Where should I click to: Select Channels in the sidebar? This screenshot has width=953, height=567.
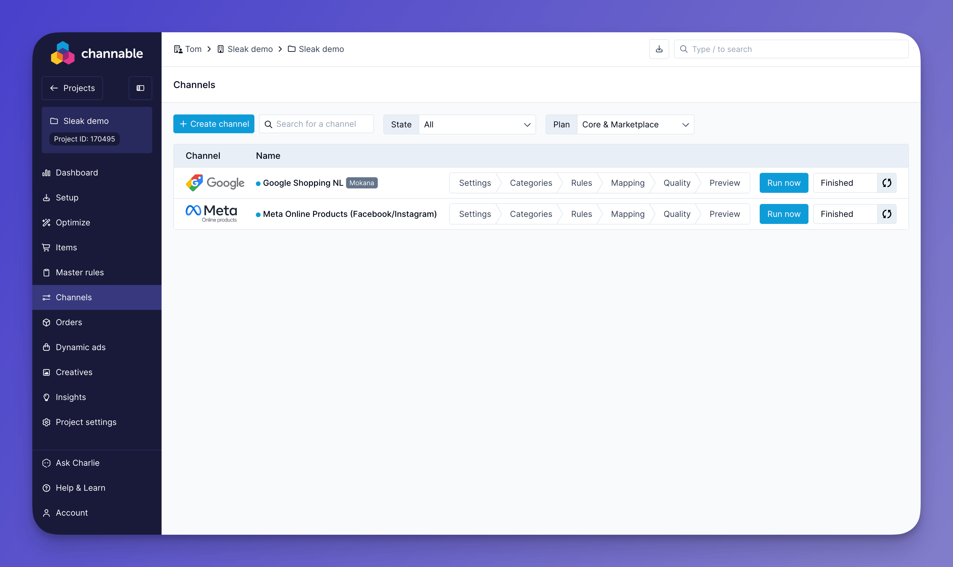click(97, 297)
